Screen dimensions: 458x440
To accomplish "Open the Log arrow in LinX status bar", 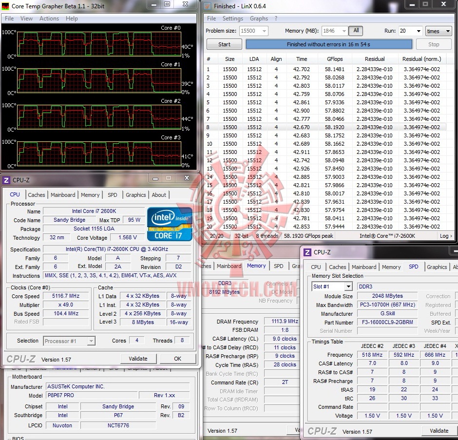I will click(x=446, y=236).
